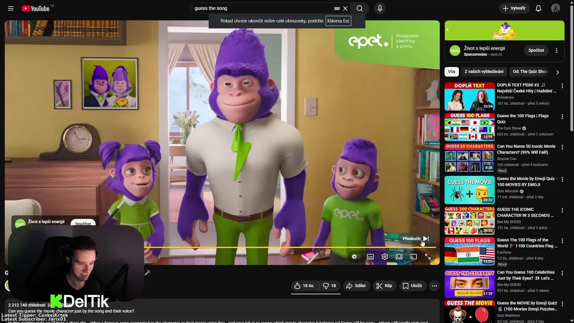Like the video (18 tis.)

click(x=304, y=286)
